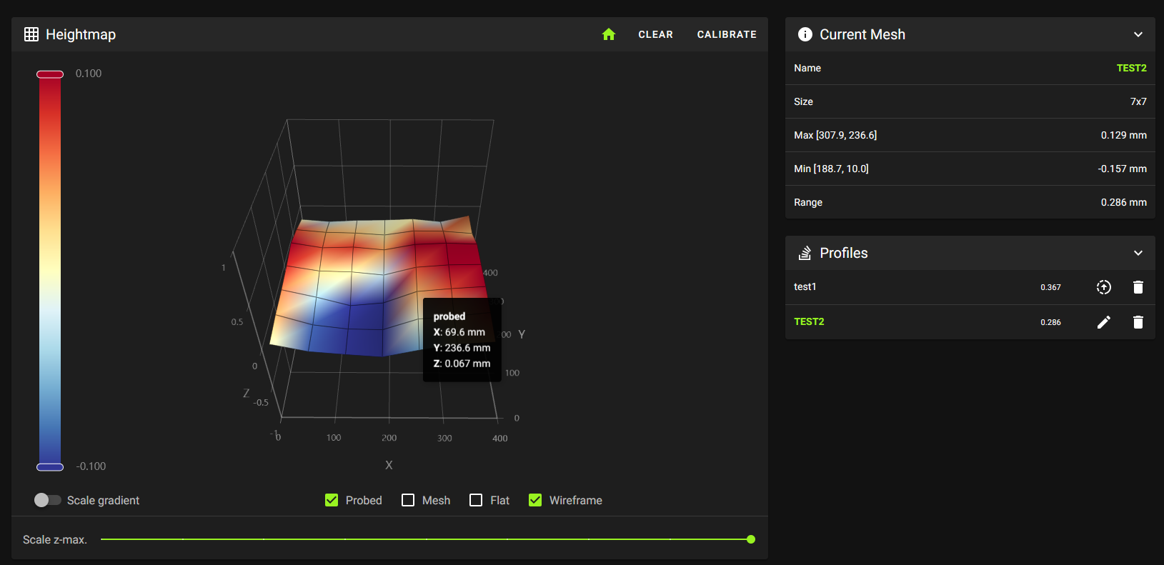
Task: Click the Heightmap grid icon
Action: point(31,34)
